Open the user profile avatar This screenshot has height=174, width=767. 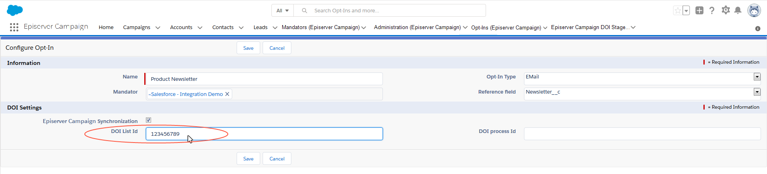coord(754,11)
